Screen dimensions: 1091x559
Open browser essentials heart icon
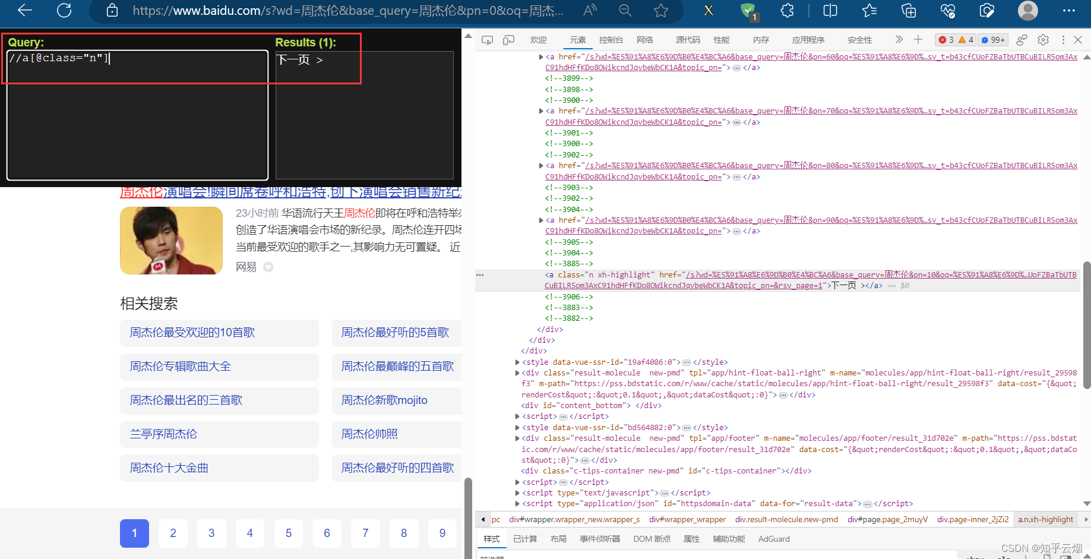(948, 10)
